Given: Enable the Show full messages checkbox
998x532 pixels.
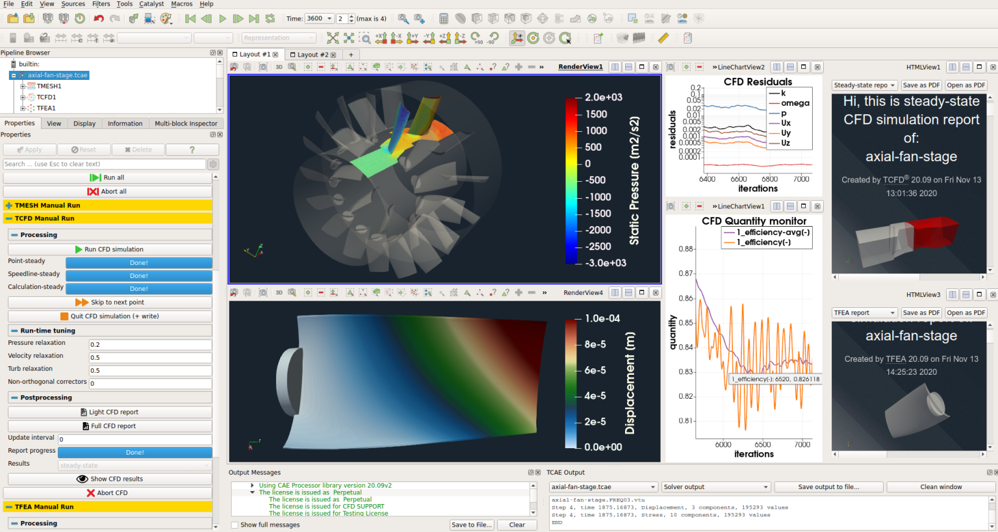Looking at the screenshot, I should click(x=235, y=524).
